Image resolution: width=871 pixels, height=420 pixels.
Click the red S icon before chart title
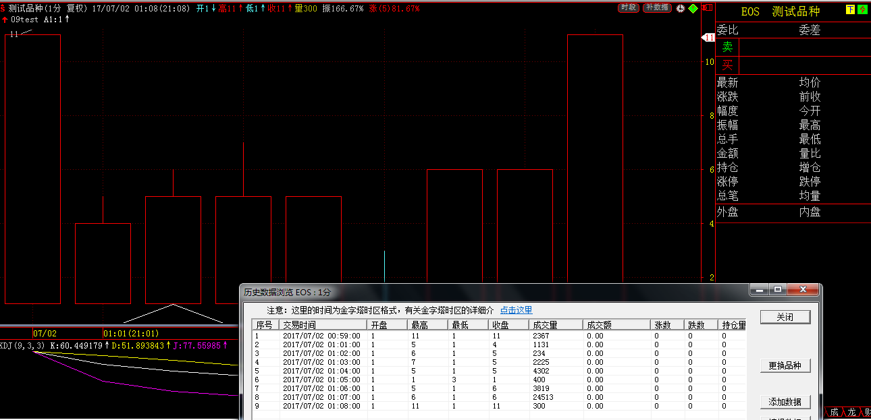click(x=3, y=8)
